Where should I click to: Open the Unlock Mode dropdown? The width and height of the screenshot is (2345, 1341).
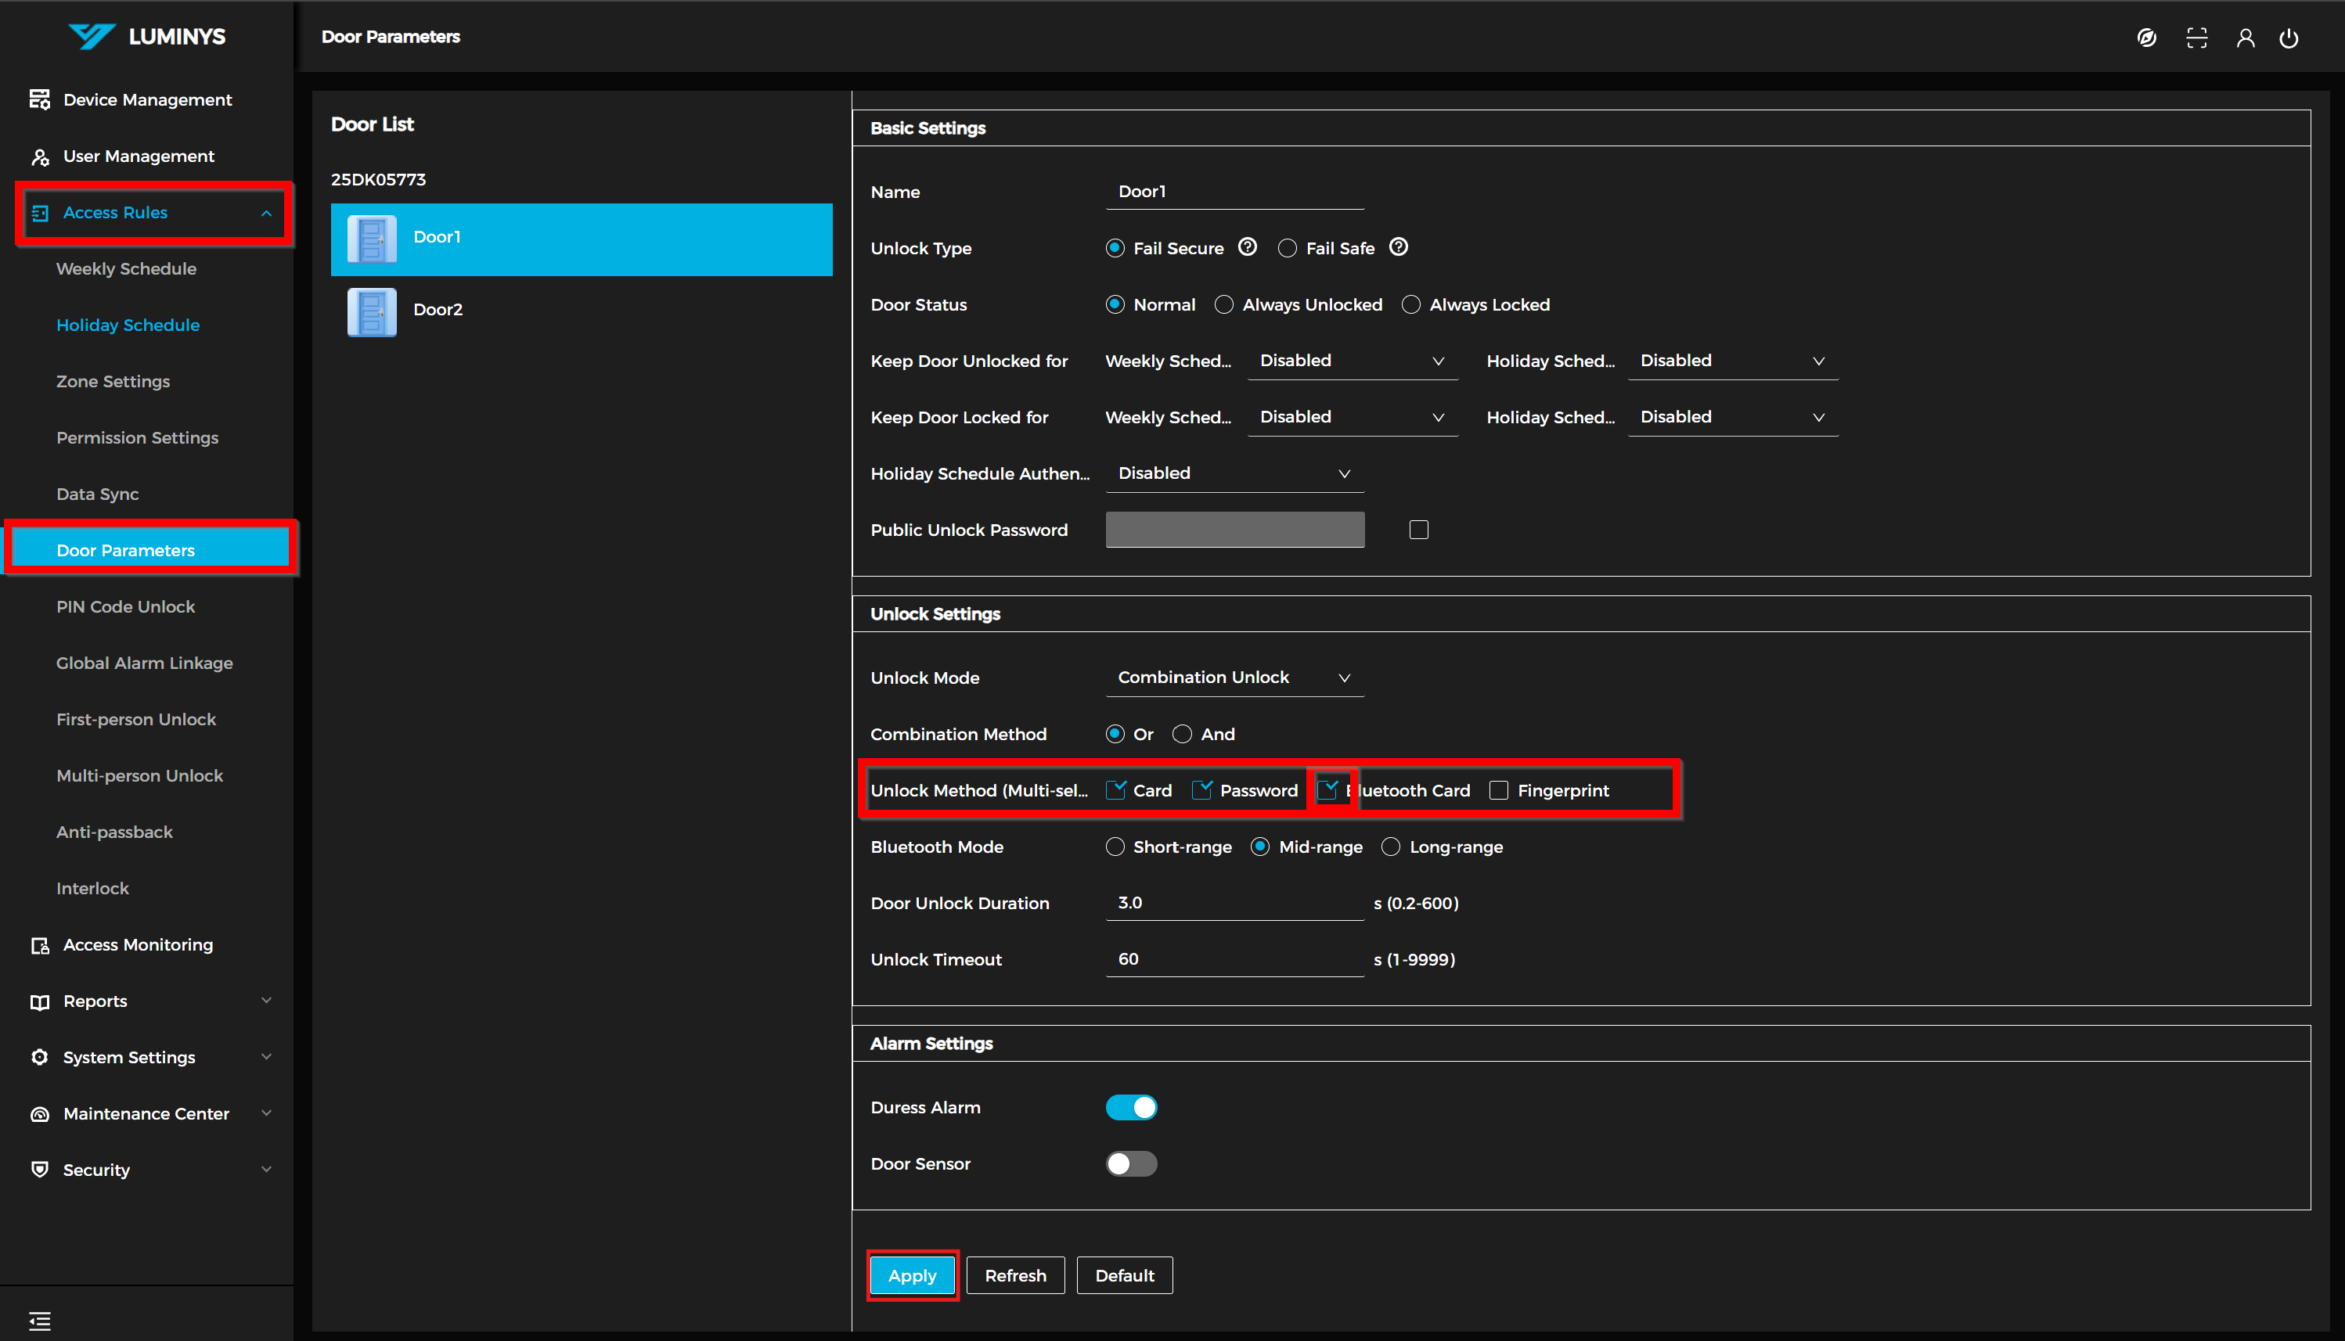[x=1233, y=678]
